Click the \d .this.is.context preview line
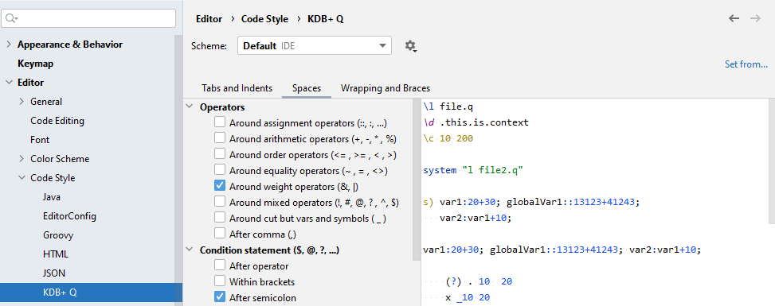Image resolution: width=775 pixels, height=306 pixels. click(476, 122)
